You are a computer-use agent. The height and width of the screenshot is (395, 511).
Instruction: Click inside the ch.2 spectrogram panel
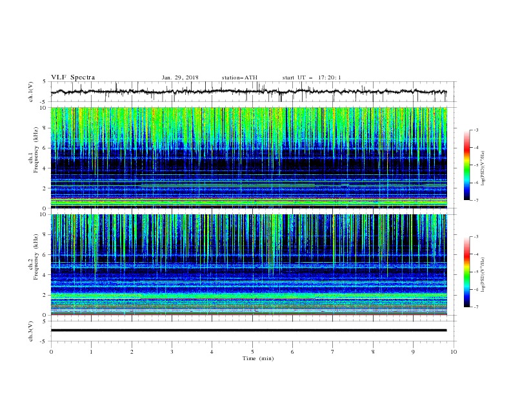[x=248, y=265]
